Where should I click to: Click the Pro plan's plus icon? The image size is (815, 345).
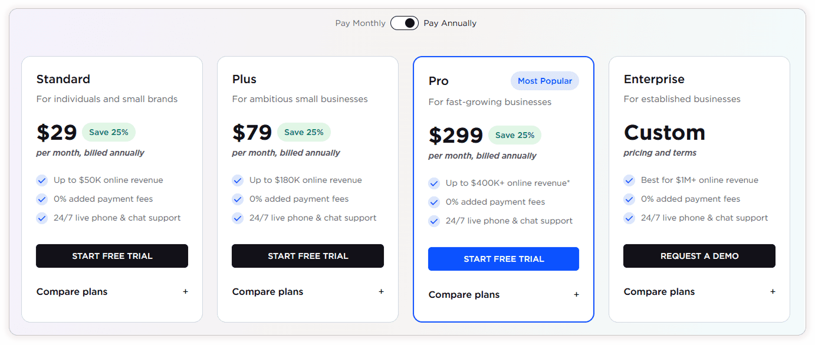(x=576, y=294)
